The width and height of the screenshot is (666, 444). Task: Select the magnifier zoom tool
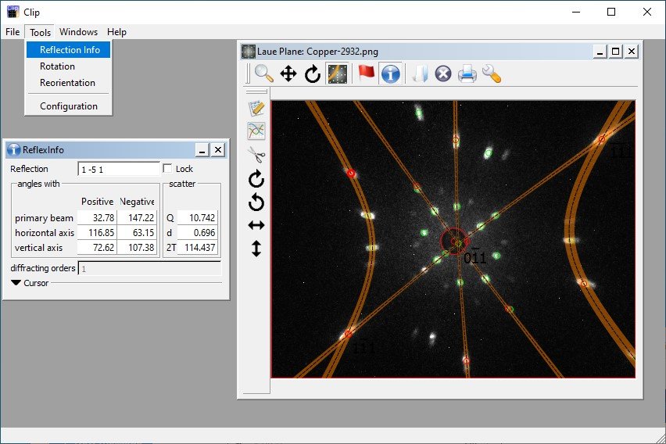point(264,74)
